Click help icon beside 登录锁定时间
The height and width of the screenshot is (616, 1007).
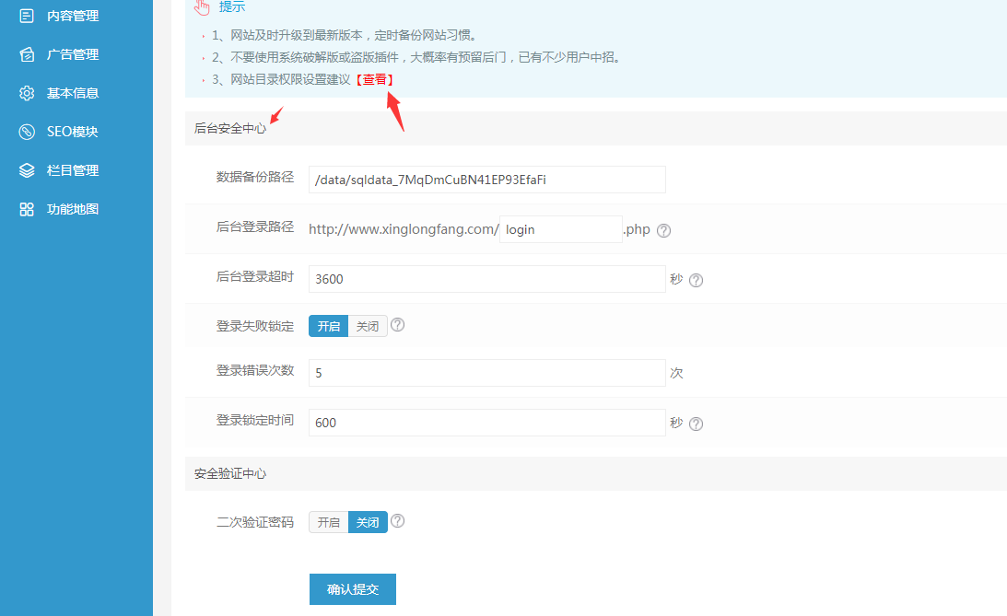click(x=696, y=424)
